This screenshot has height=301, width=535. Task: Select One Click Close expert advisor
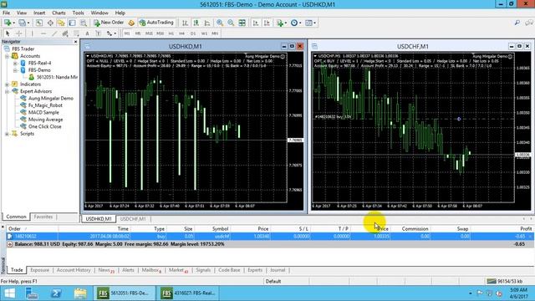coord(44,126)
